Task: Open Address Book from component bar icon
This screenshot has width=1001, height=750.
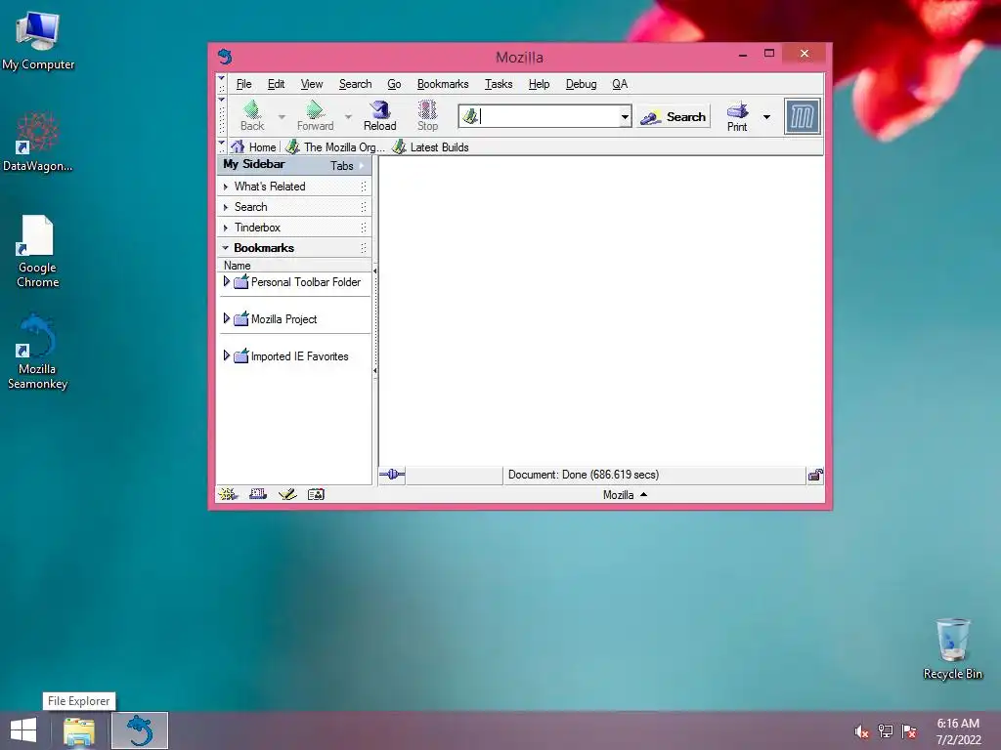Action: click(316, 494)
